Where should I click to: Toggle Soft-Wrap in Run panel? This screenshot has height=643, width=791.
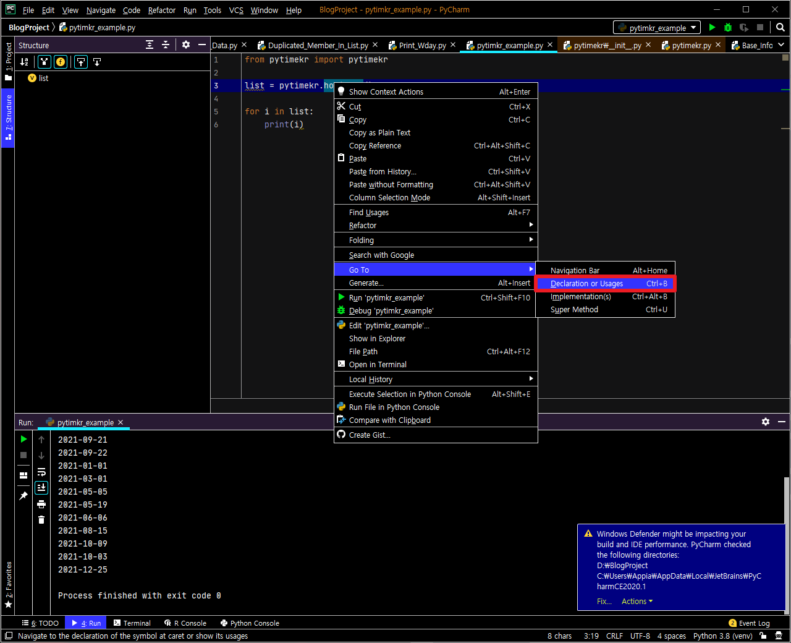pyautogui.click(x=41, y=472)
